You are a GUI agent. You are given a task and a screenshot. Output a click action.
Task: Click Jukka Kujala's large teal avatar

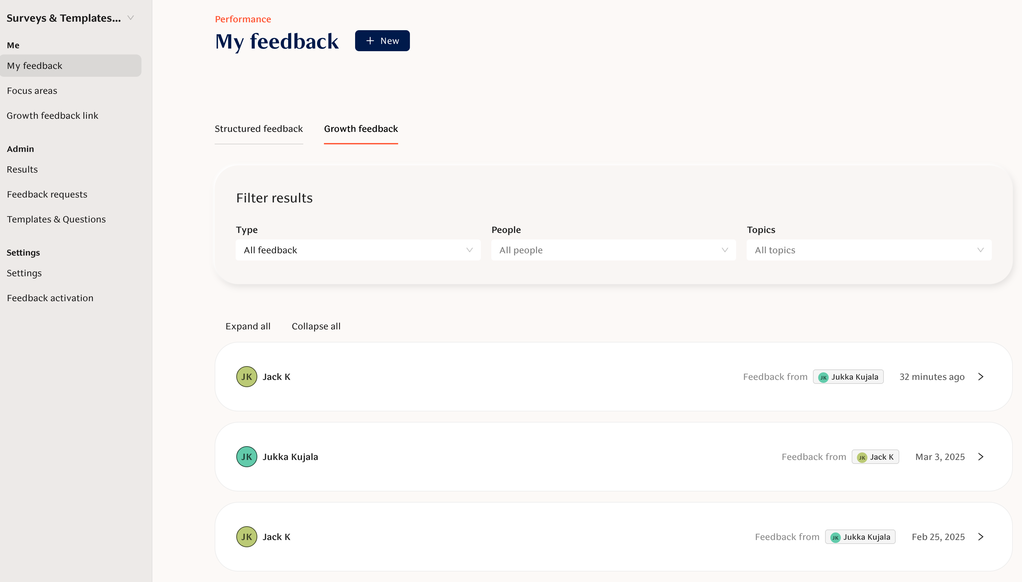tap(246, 457)
